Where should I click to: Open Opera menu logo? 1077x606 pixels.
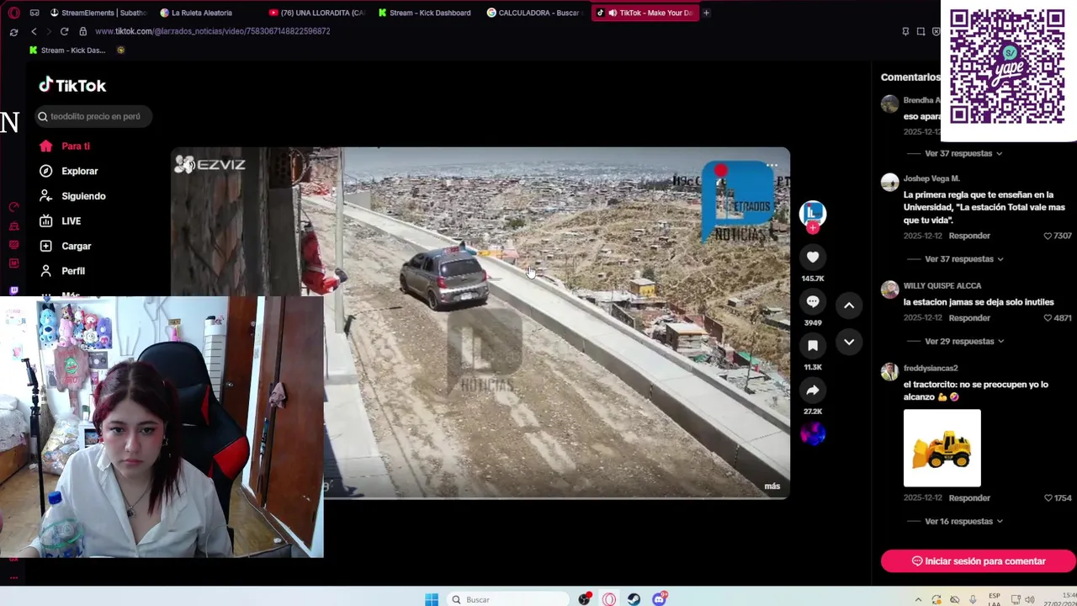click(13, 13)
